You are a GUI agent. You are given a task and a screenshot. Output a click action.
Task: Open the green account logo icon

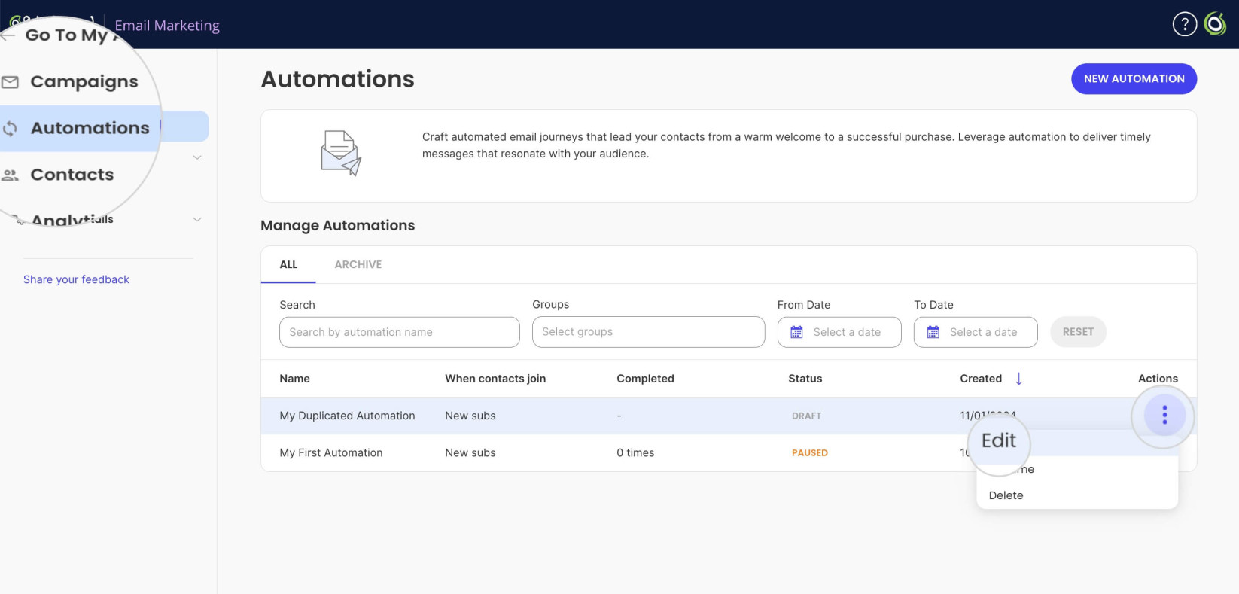tap(1215, 24)
